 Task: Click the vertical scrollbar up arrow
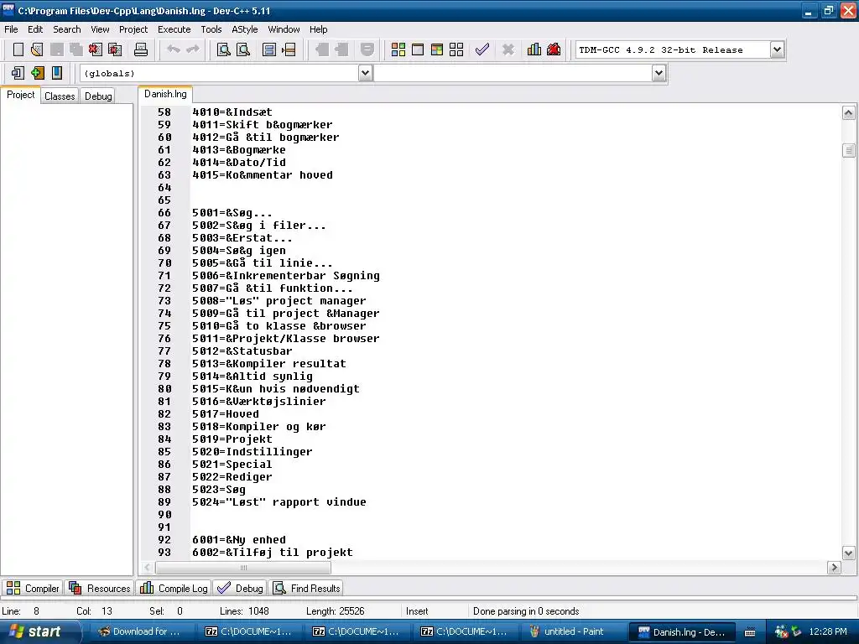(x=848, y=113)
